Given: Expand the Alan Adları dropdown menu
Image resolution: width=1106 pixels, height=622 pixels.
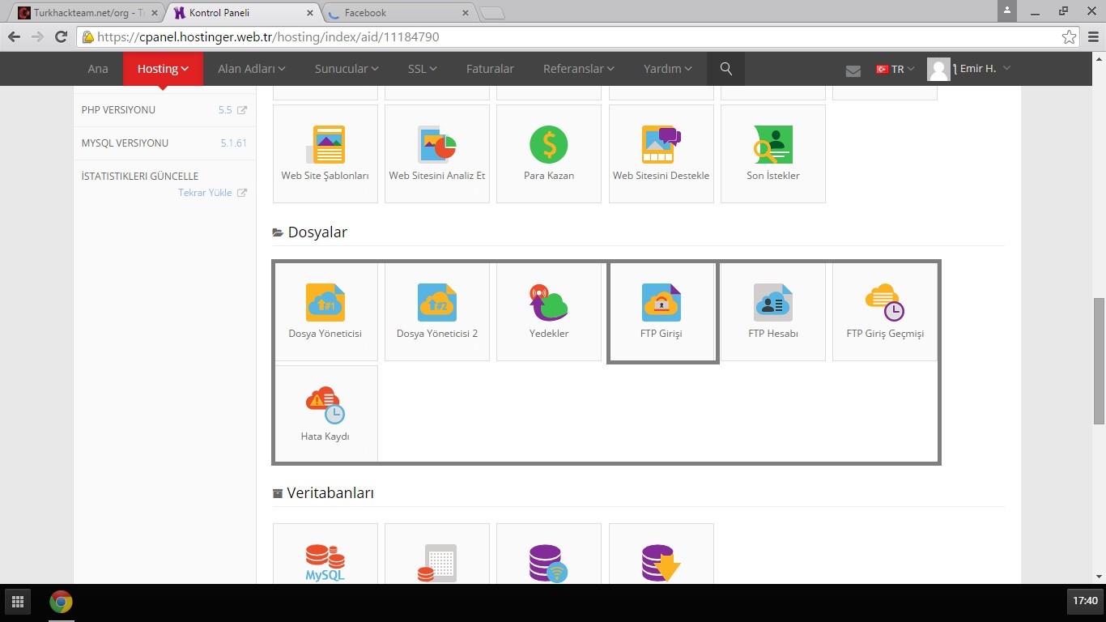Looking at the screenshot, I should coord(252,69).
